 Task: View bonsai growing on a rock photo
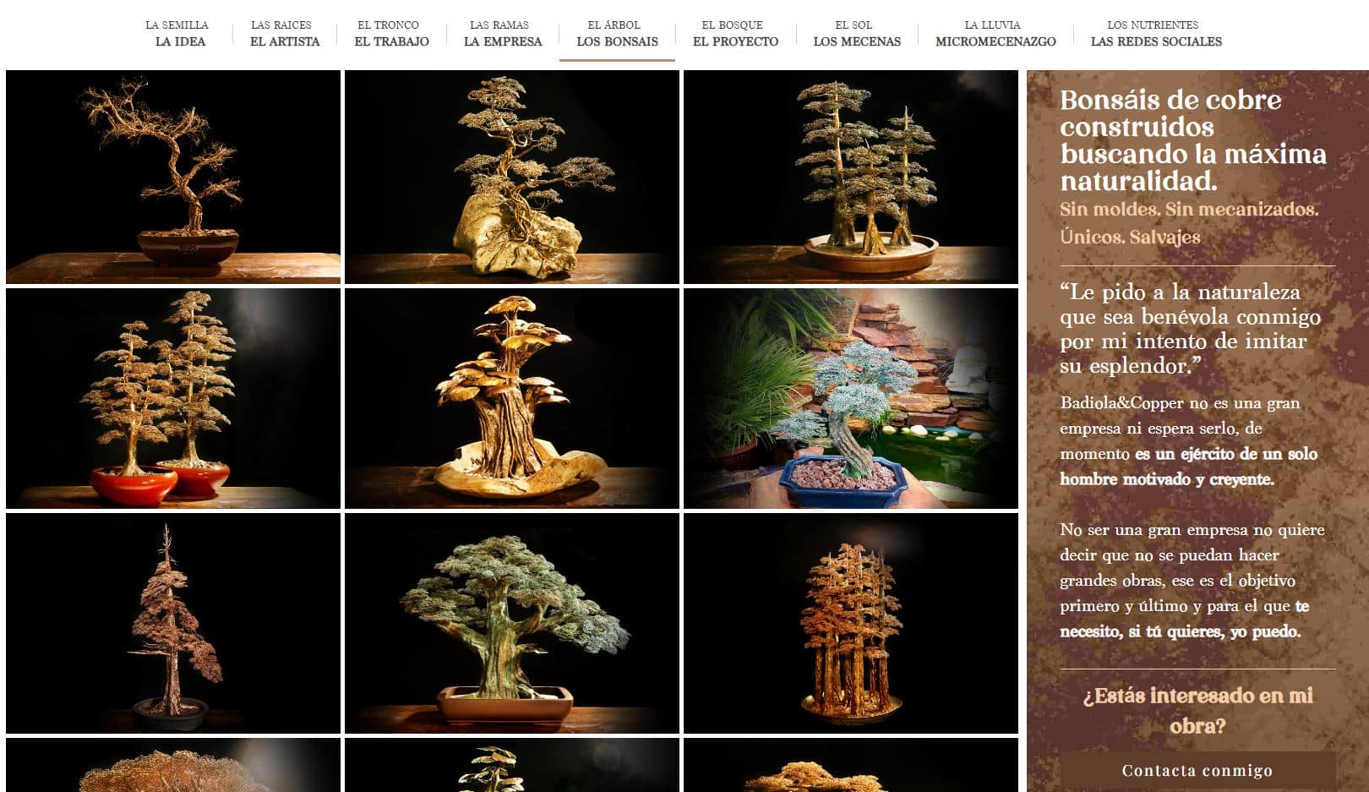tap(512, 177)
